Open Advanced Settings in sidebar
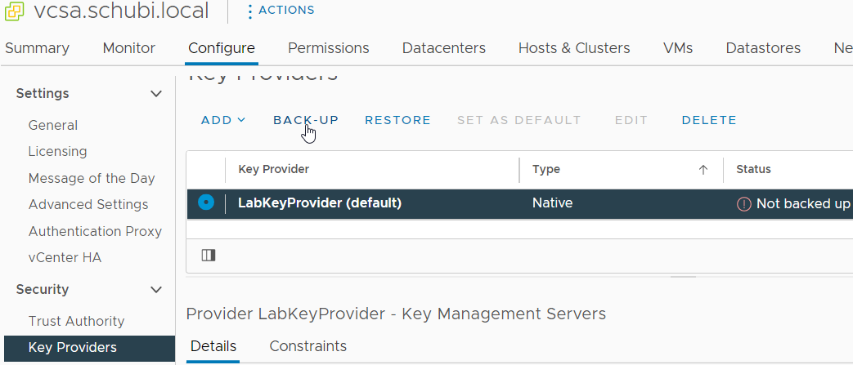Screen dimensions: 853x365 (88, 205)
